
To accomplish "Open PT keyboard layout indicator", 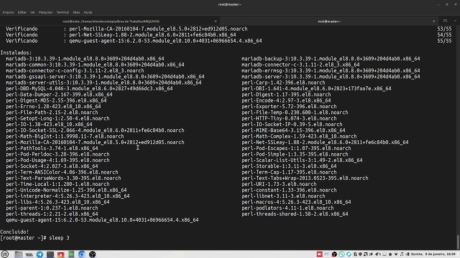I will coord(327,254).
